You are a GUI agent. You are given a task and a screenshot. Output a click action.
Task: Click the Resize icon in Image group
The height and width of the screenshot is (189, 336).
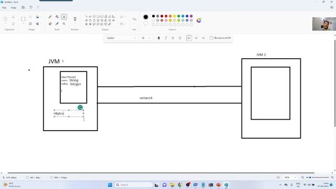(30, 24)
